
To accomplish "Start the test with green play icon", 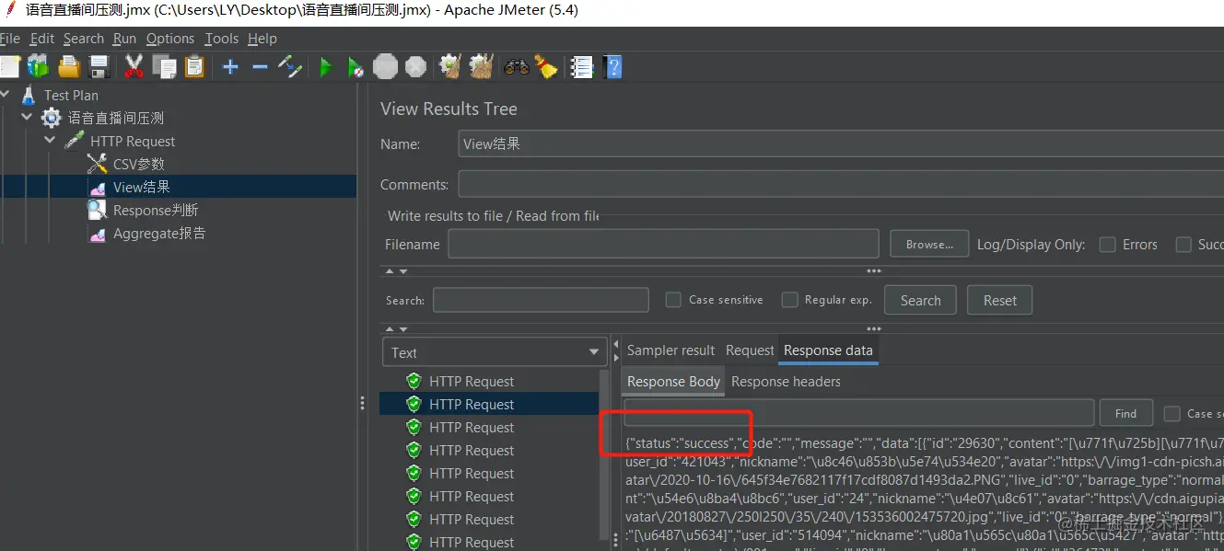I will (x=325, y=66).
